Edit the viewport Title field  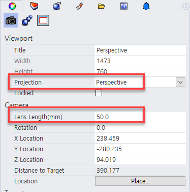point(140,50)
